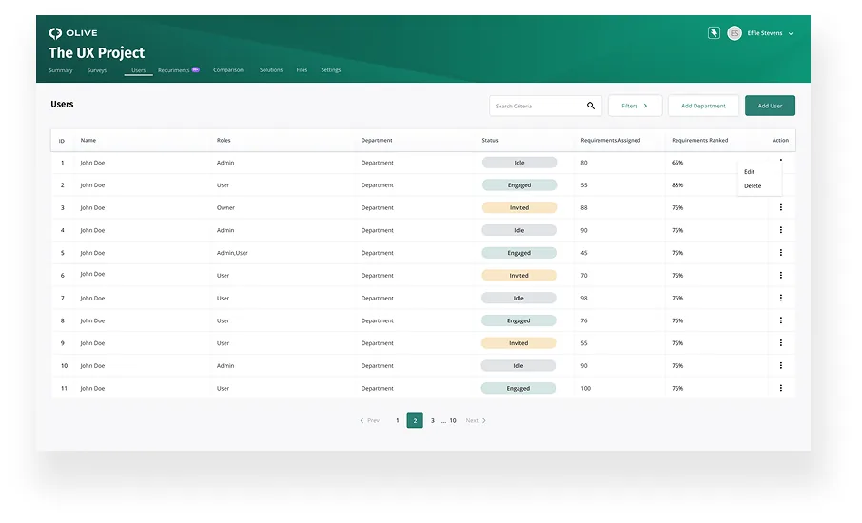Go to the Settings tab

[331, 70]
